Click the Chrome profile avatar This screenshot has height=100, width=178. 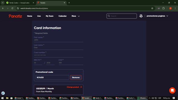coord(170,8)
